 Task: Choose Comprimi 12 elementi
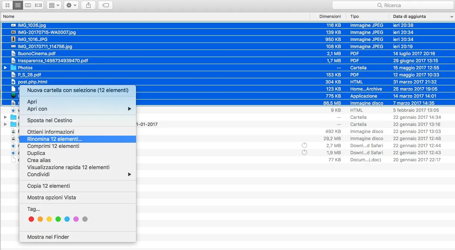click(78, 146)
